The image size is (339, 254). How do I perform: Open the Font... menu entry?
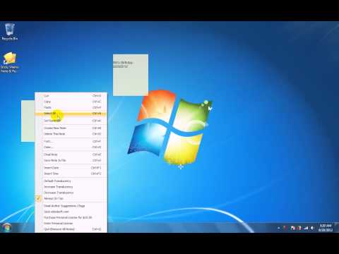[x=71, y=141]
